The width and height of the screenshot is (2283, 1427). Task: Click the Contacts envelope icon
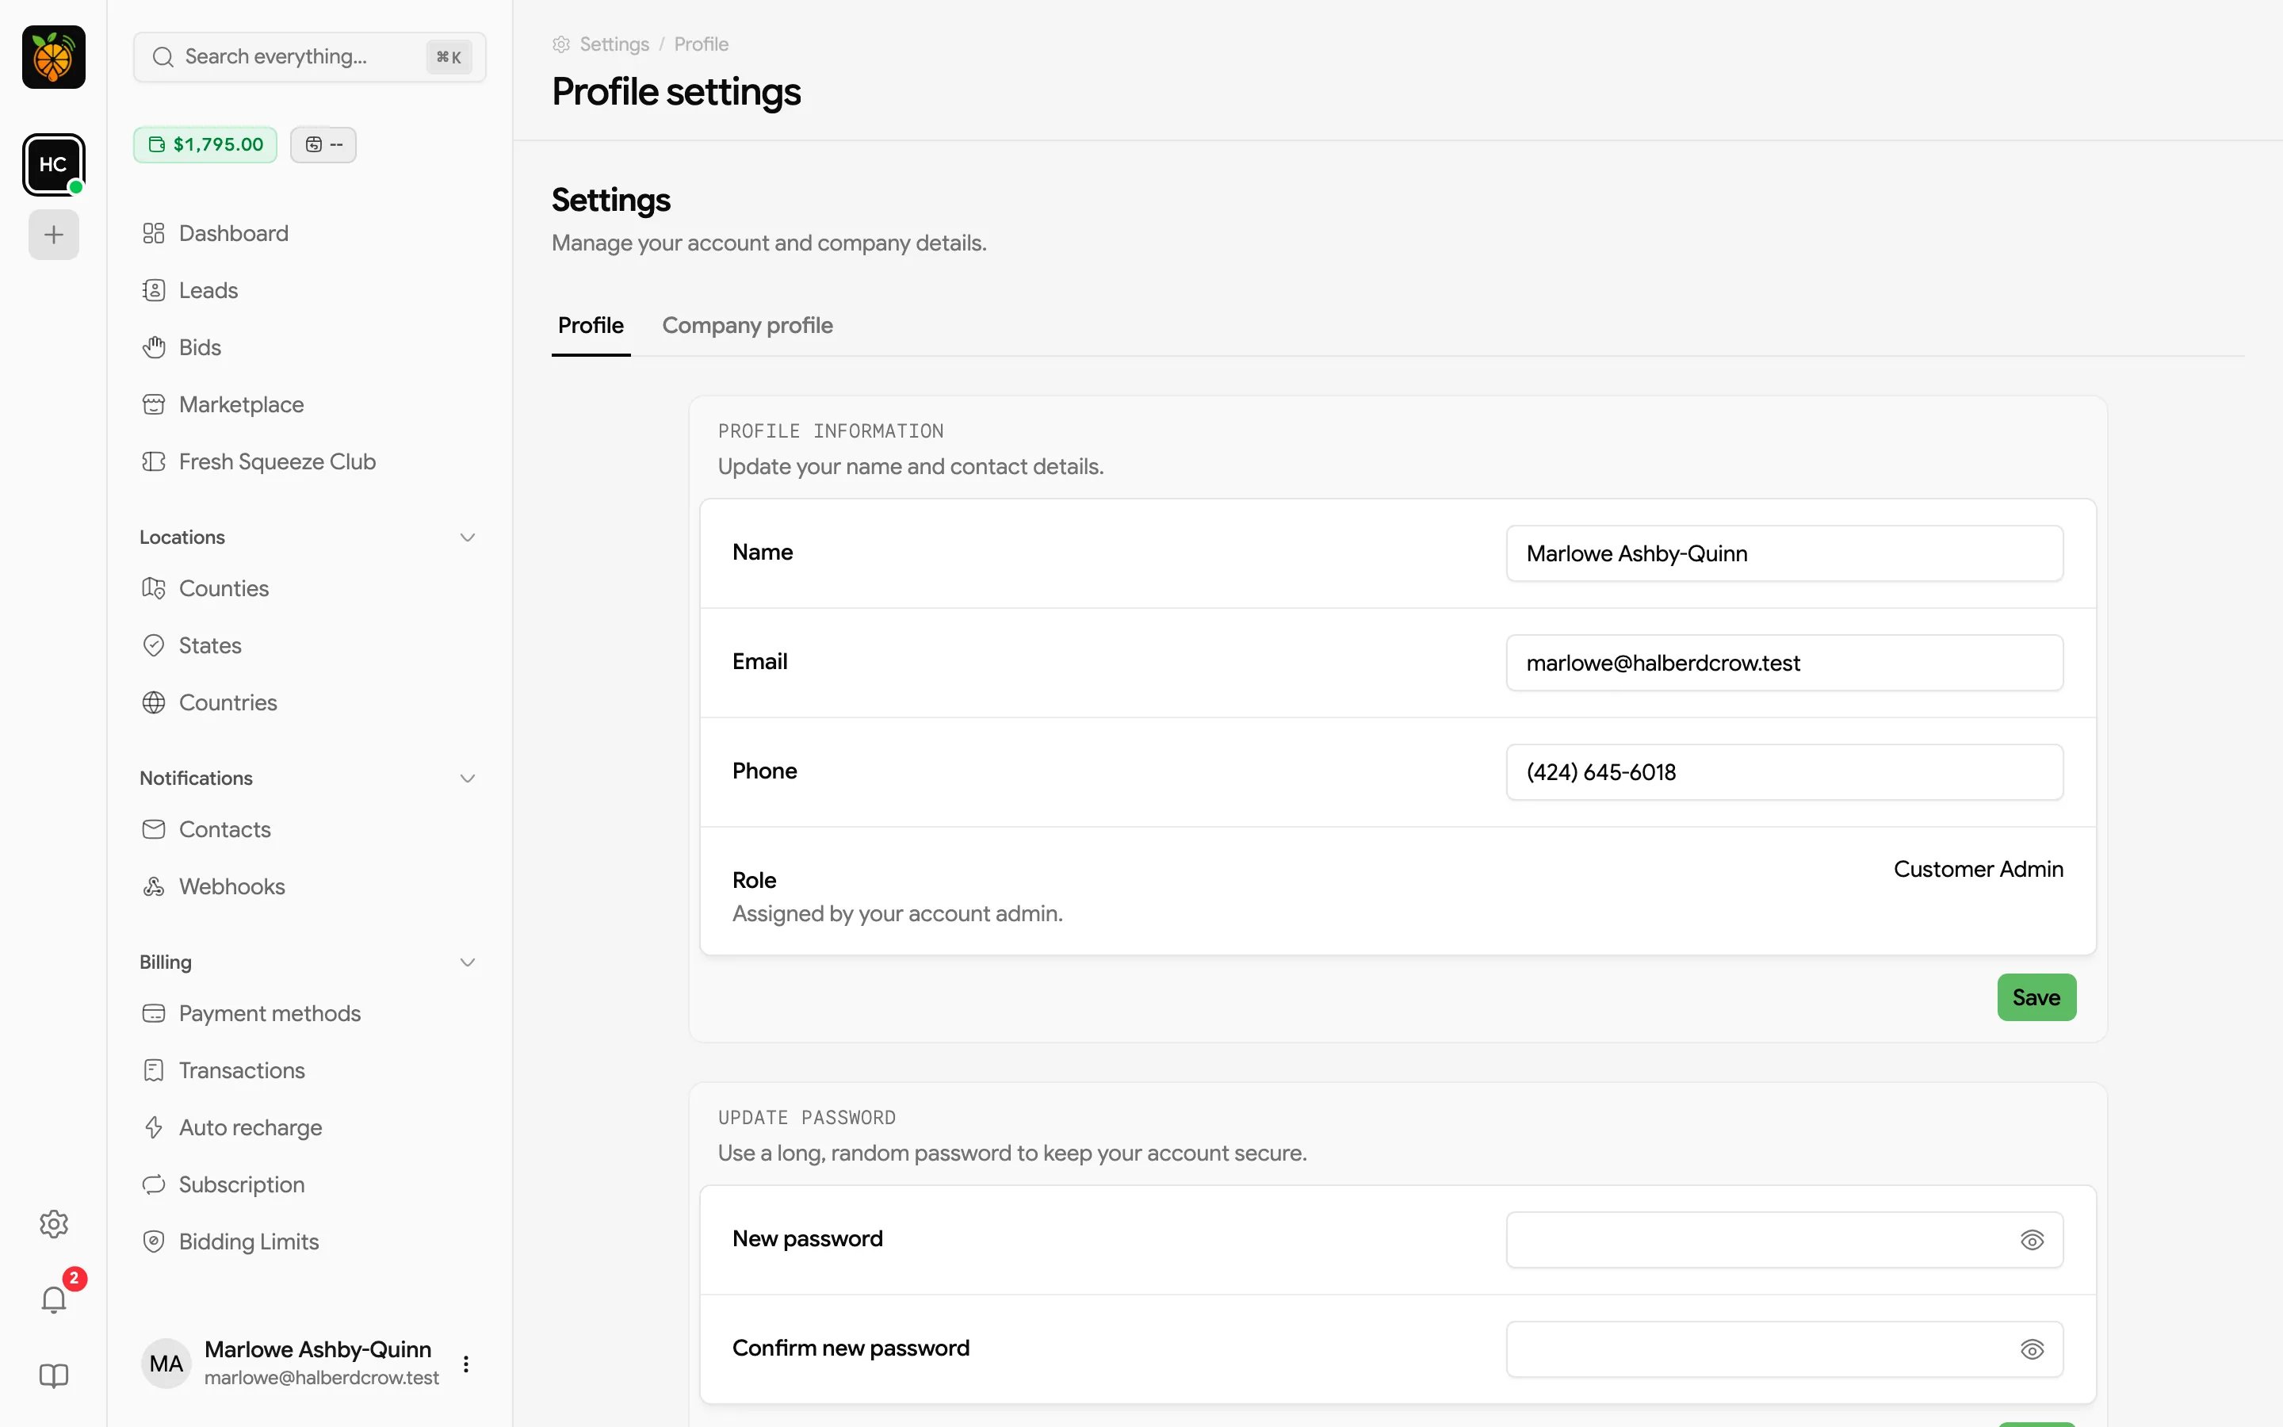point(154,828)
